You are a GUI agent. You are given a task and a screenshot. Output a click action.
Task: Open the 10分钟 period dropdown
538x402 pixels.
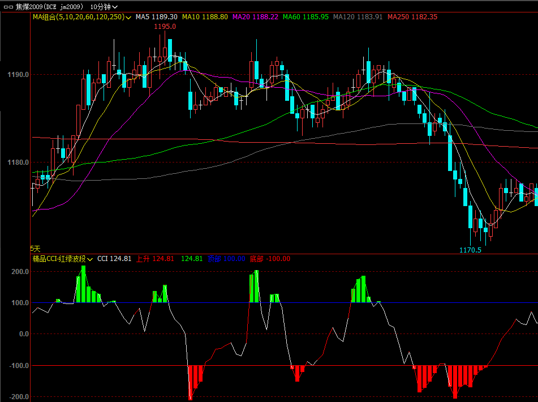click(104, 7)
